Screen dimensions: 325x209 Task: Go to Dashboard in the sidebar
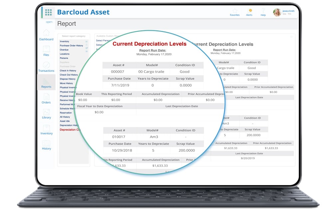(x=46, y=35)
